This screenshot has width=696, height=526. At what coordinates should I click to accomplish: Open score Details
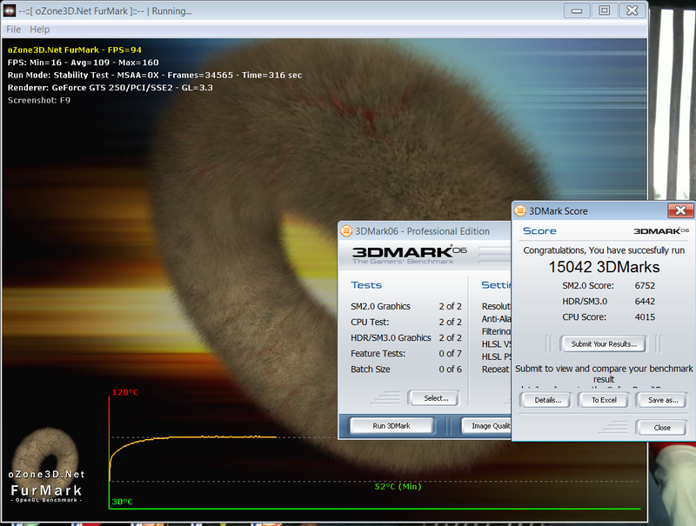point(548,400)
